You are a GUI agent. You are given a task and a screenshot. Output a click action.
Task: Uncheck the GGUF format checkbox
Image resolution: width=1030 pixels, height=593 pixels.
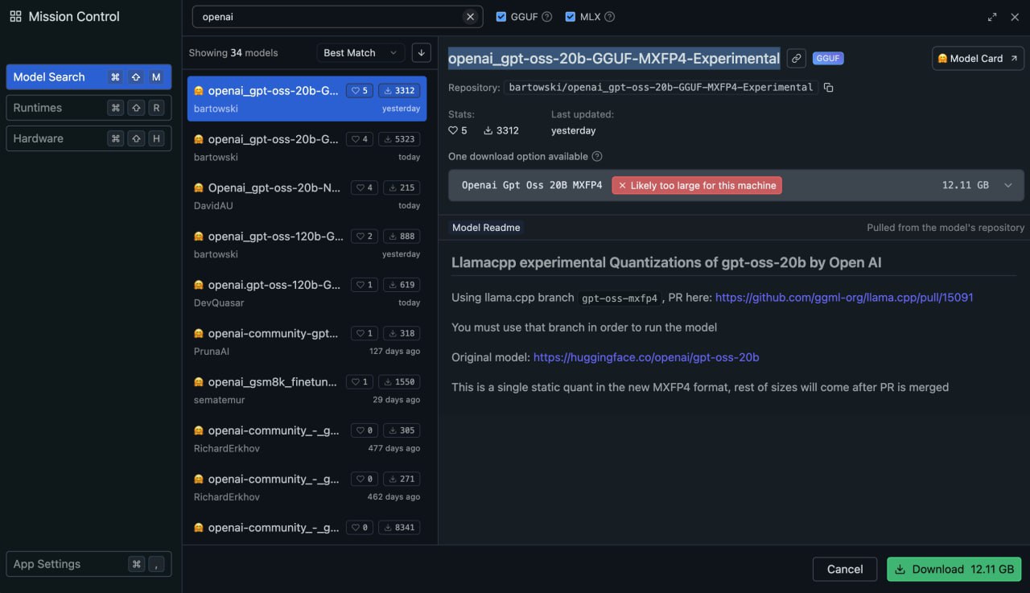501,17
